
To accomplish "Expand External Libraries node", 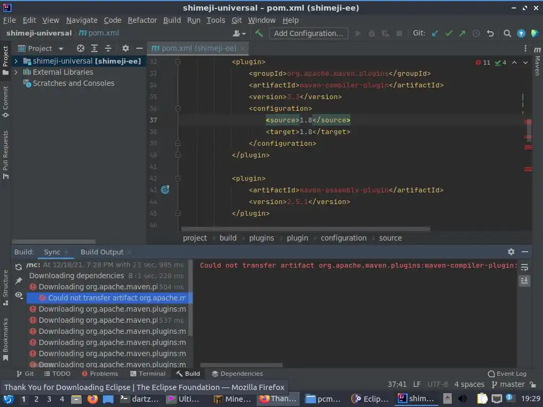I will click(16, 72).
